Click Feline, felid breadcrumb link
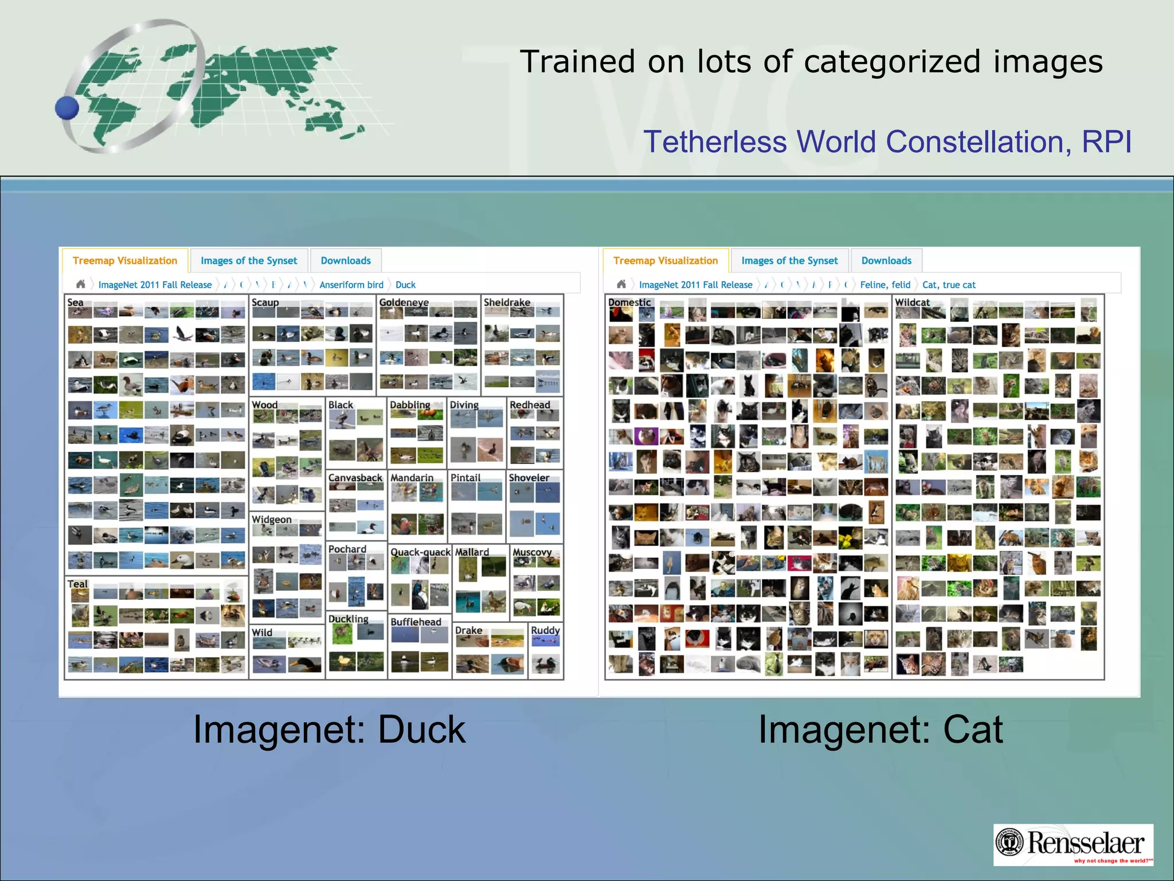This screenshot has height=881, width=1174. [x=885, y=284]
